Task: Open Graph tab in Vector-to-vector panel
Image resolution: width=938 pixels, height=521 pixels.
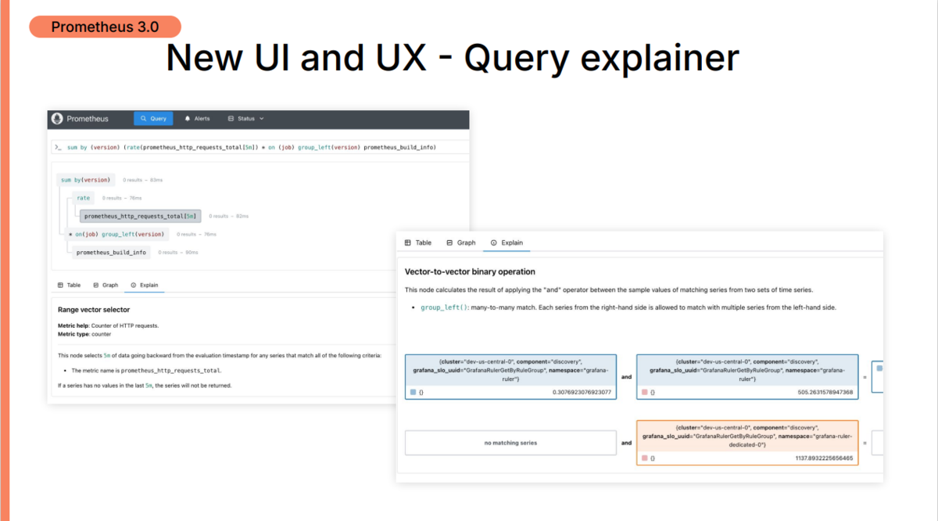Action: (x=461, y=243)
